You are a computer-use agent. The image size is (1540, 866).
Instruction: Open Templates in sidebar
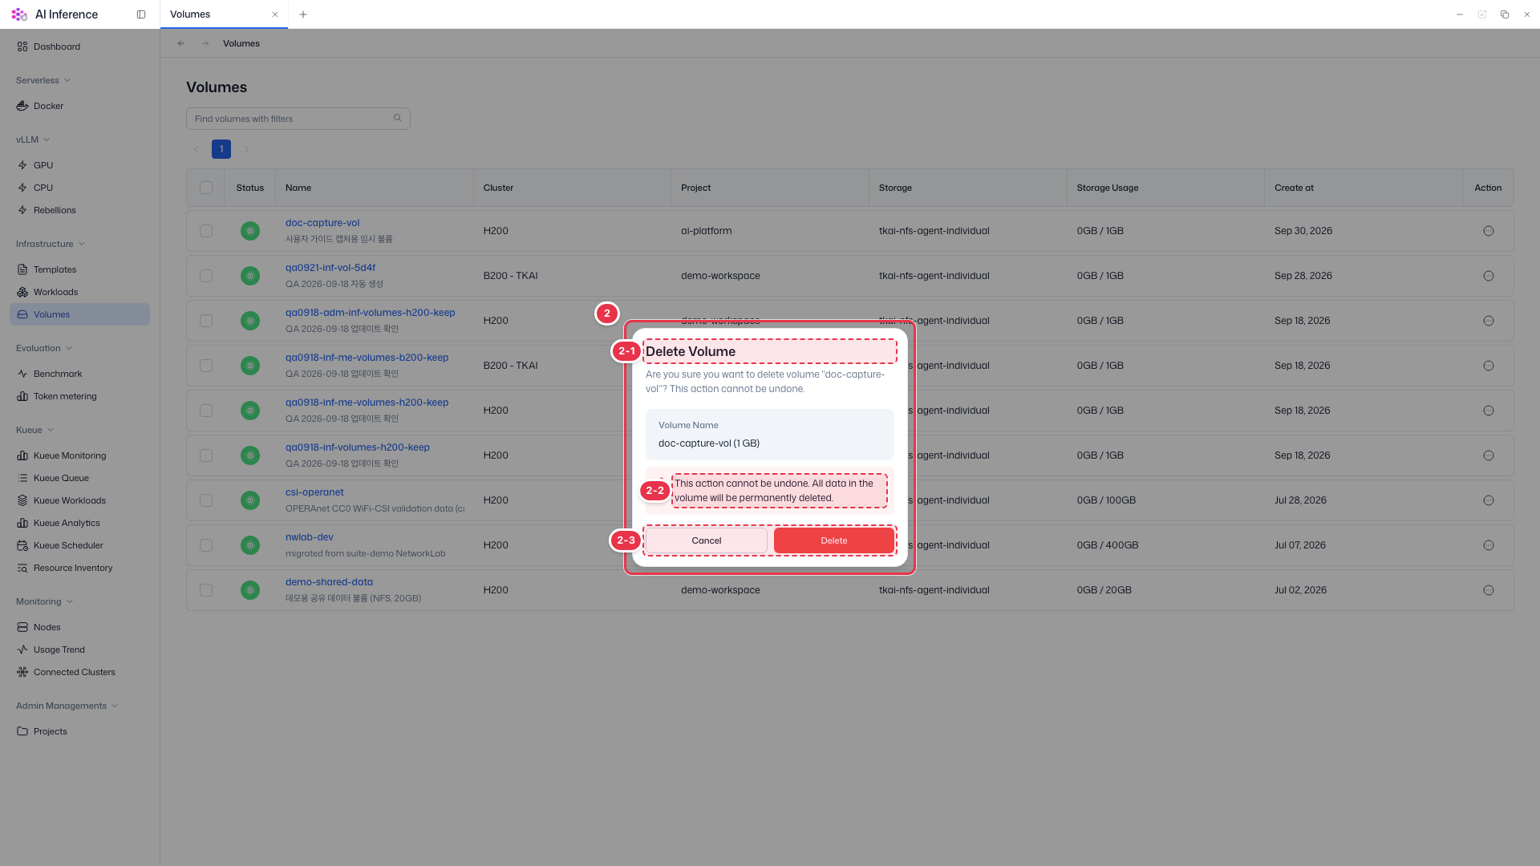point(79,269)
